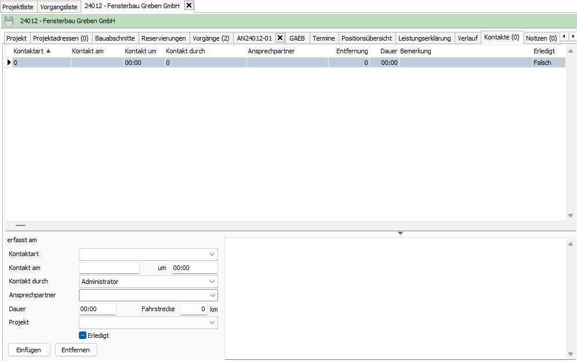Close the AN24012-01 tab
This screenshot has width=577, height=361.
(280, 38)
